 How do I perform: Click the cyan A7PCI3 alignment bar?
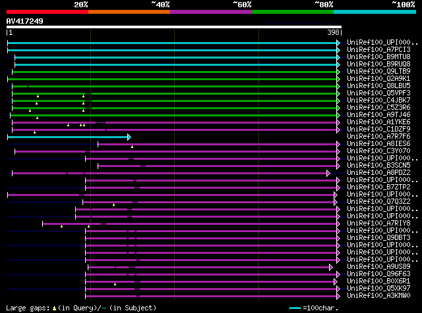[172, 50]
